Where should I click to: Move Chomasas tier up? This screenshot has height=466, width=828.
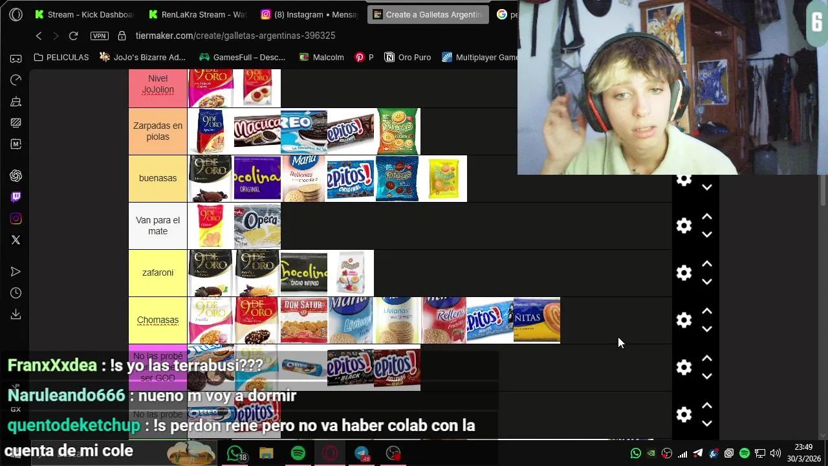tap(707, 311)
